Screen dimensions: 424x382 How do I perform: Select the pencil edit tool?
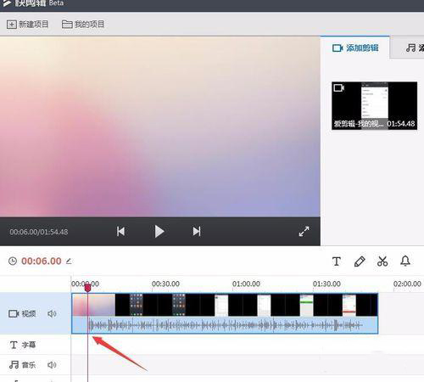[360, 261]
